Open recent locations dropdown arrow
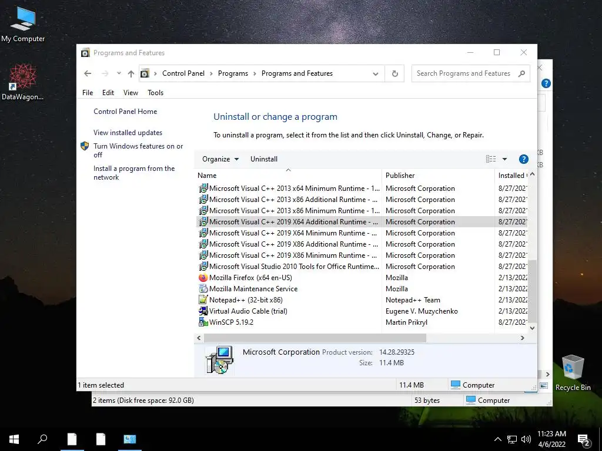Viewport: 602px width, 451px height. tap(119, 73)
